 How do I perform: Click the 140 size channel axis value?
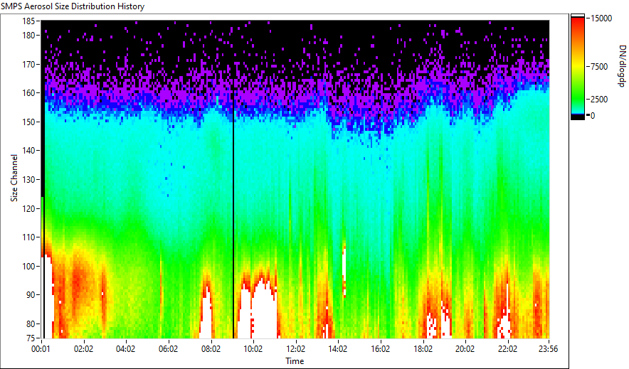click(29, 151)
